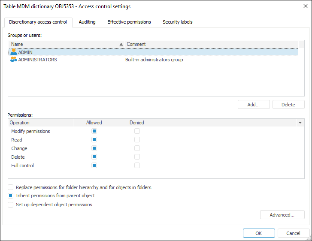Toggle Allowed checkbox for Change operation
This screenshot has width=312, height=241.
coord(94,148)
